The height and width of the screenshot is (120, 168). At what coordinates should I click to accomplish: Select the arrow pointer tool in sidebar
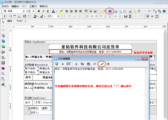(3, 22)
